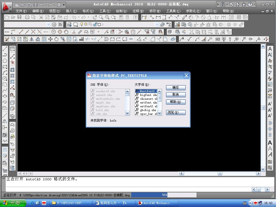Select the Multiline Text A tool

point(270,49)
